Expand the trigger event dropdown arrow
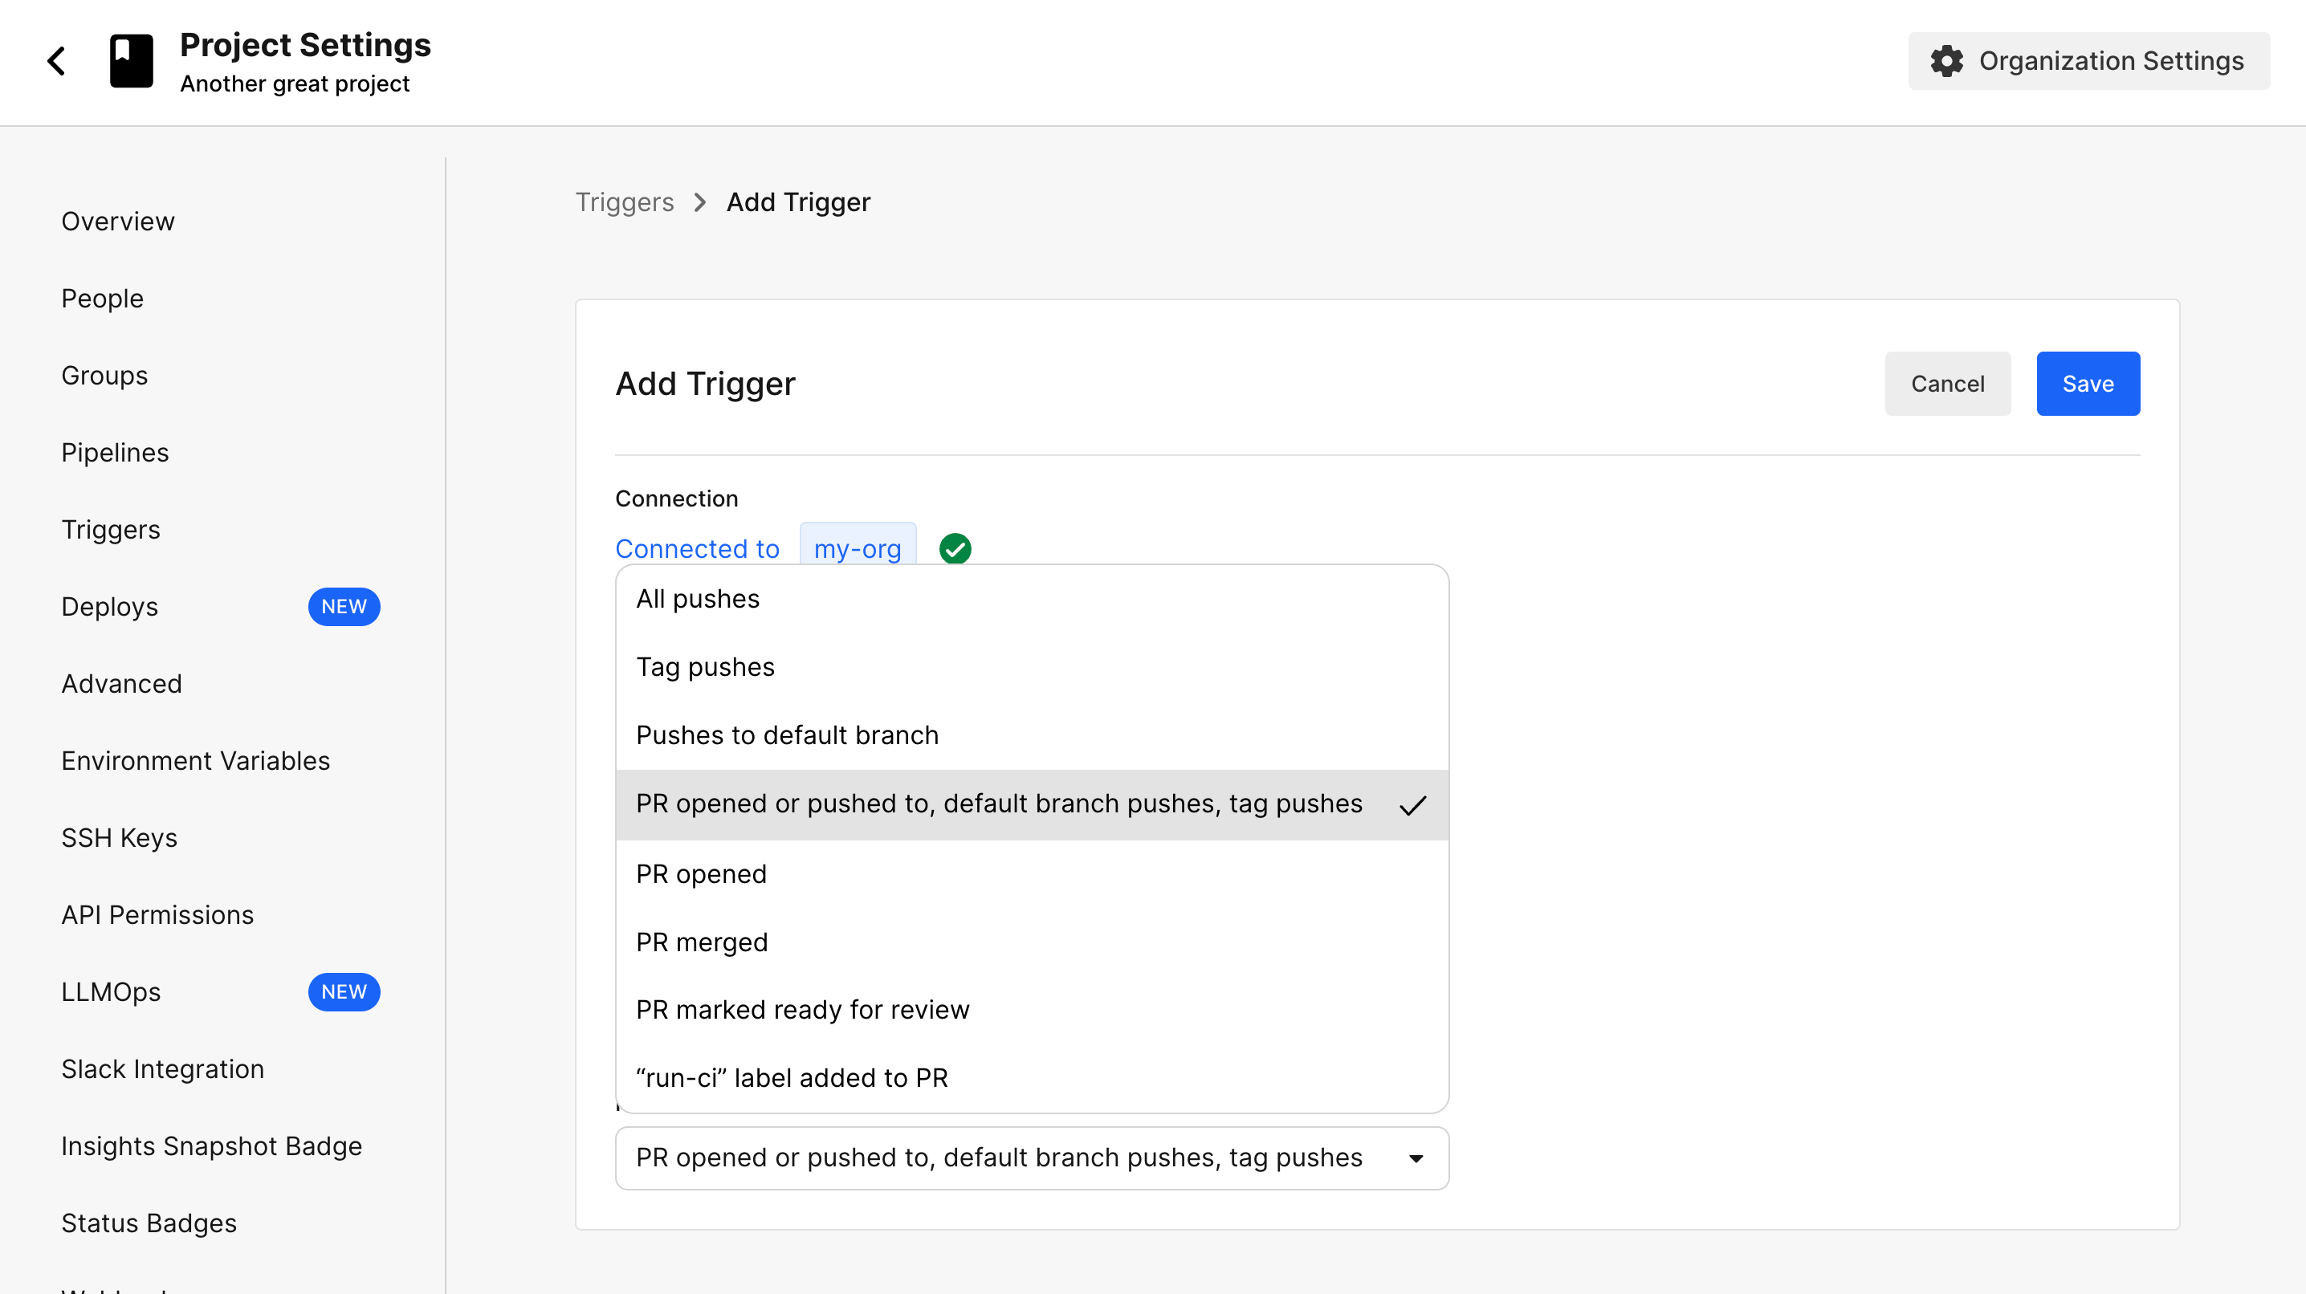The height and width of the screenshot is (1294, 2306). (1416, 1158)
